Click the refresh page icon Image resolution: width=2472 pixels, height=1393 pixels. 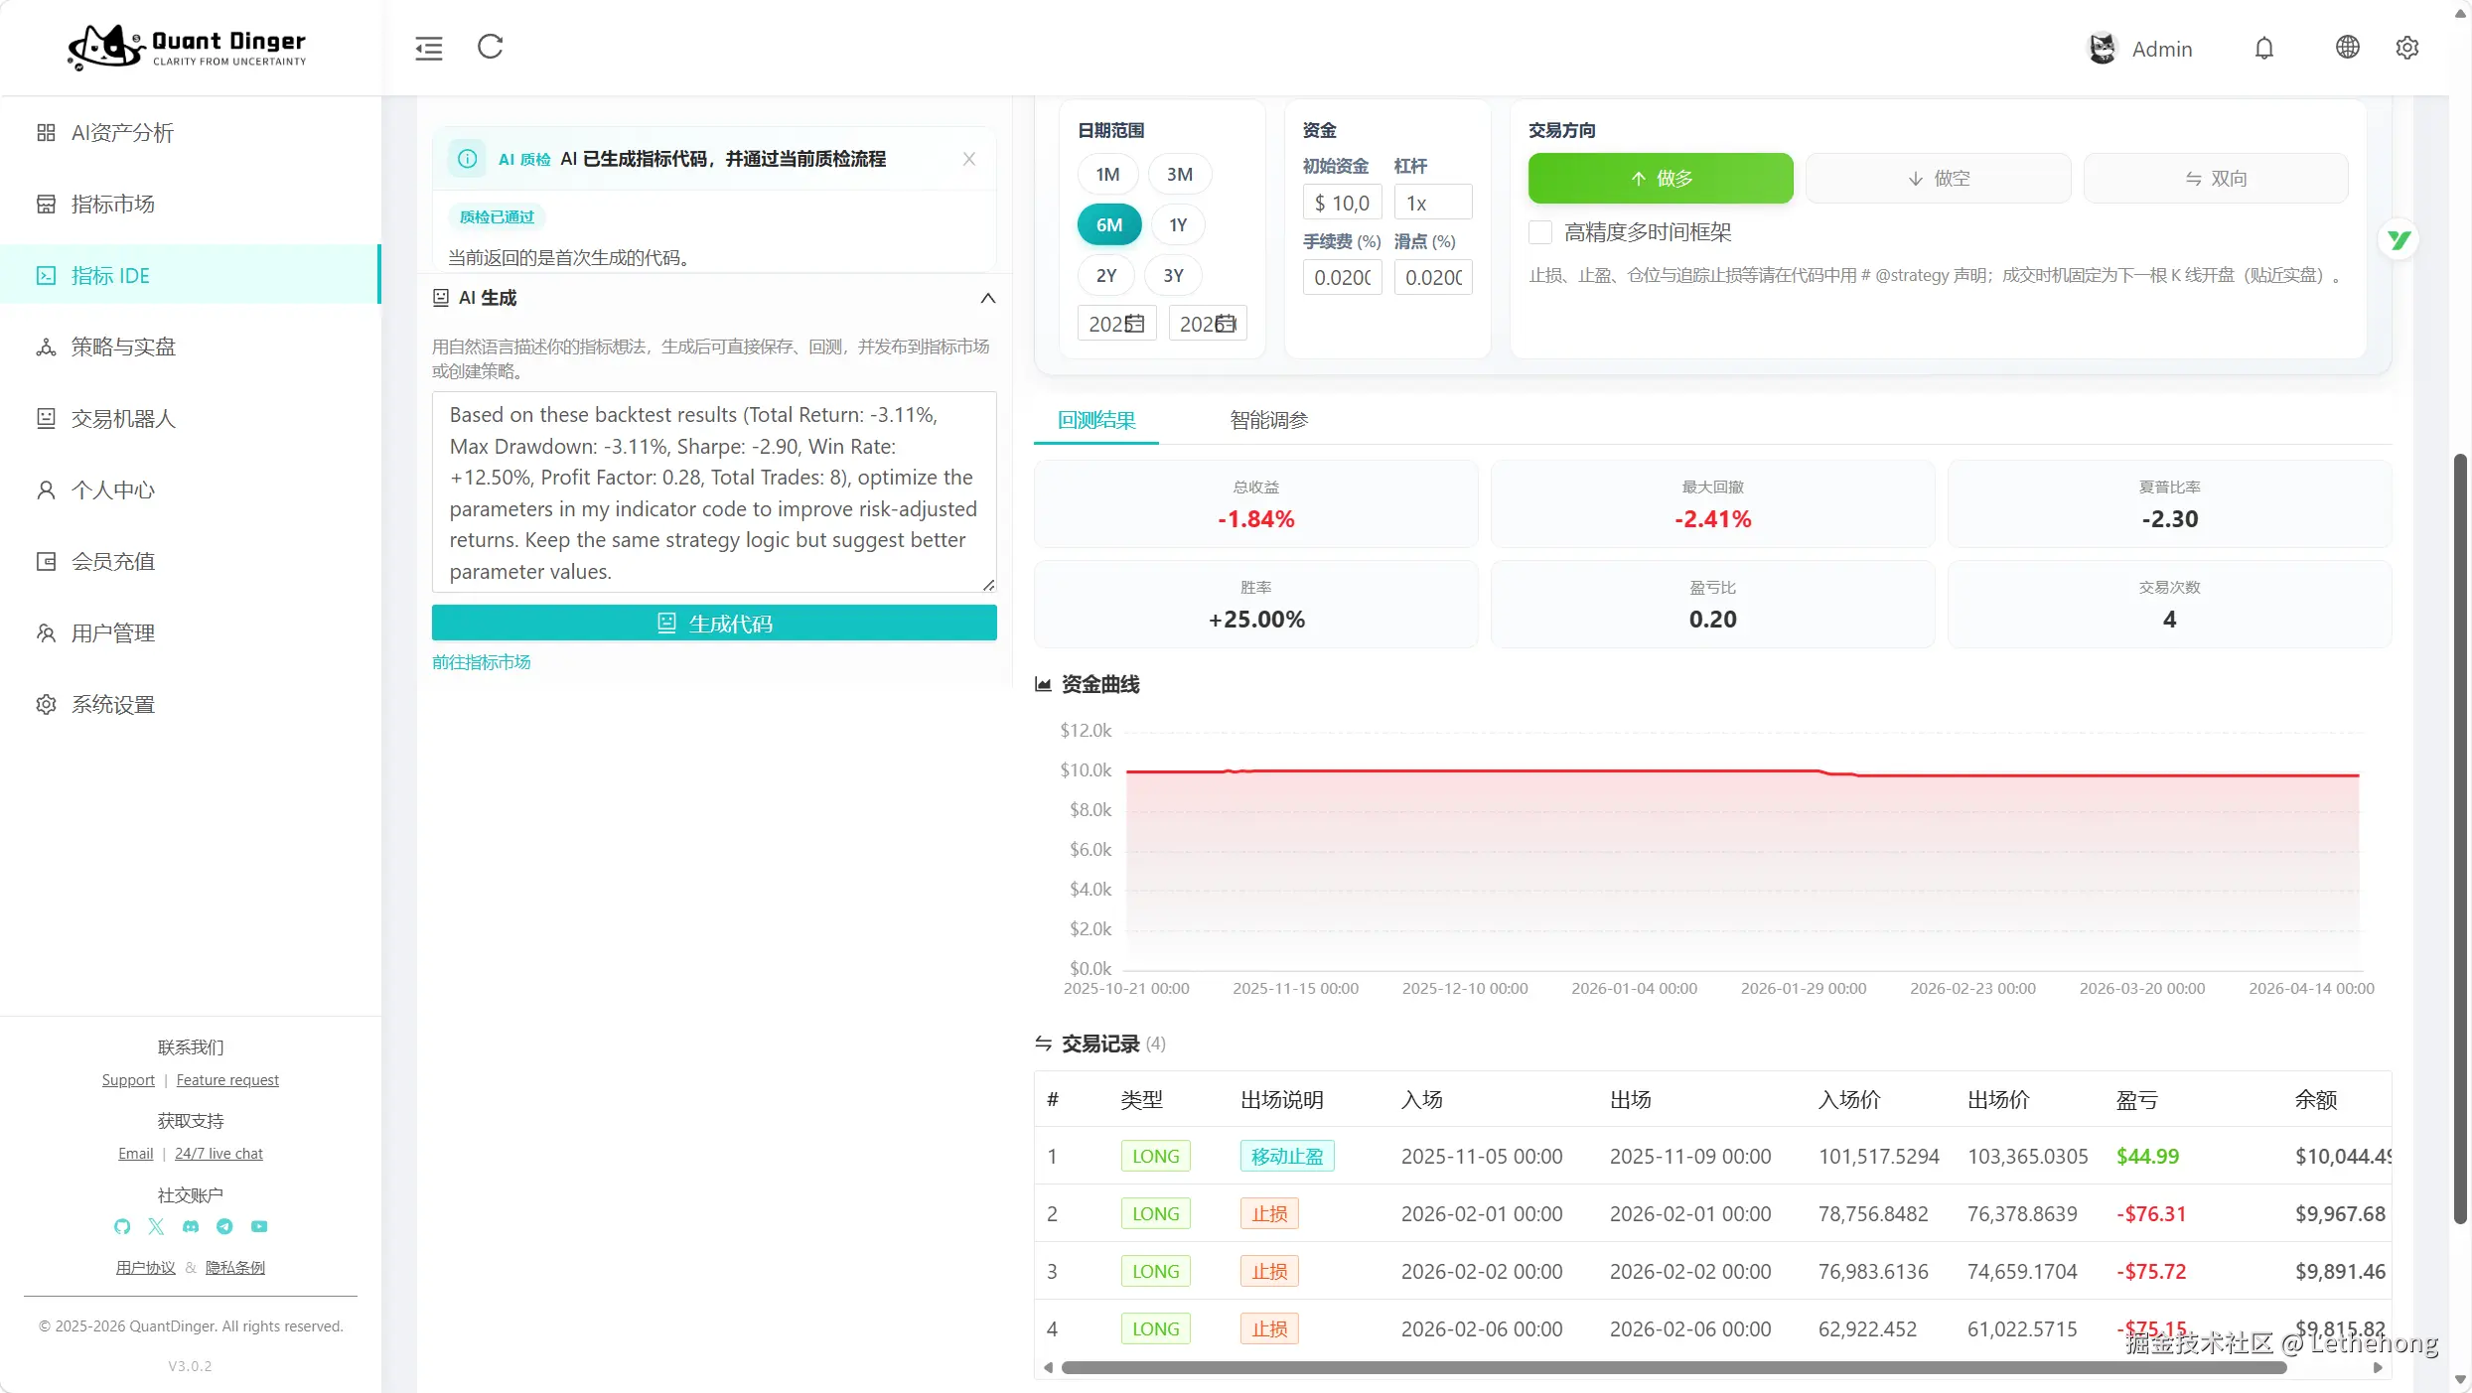(491, 47)
